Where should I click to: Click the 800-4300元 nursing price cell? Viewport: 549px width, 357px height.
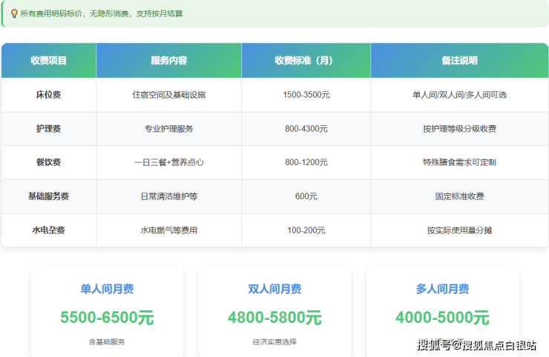pos(306,129)
